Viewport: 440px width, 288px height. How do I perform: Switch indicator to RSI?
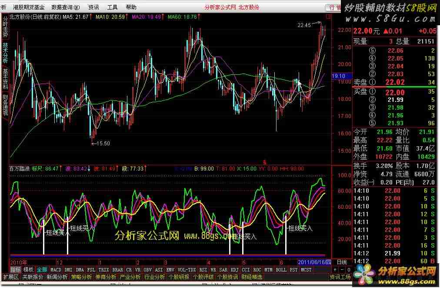[x=203, y=270]
